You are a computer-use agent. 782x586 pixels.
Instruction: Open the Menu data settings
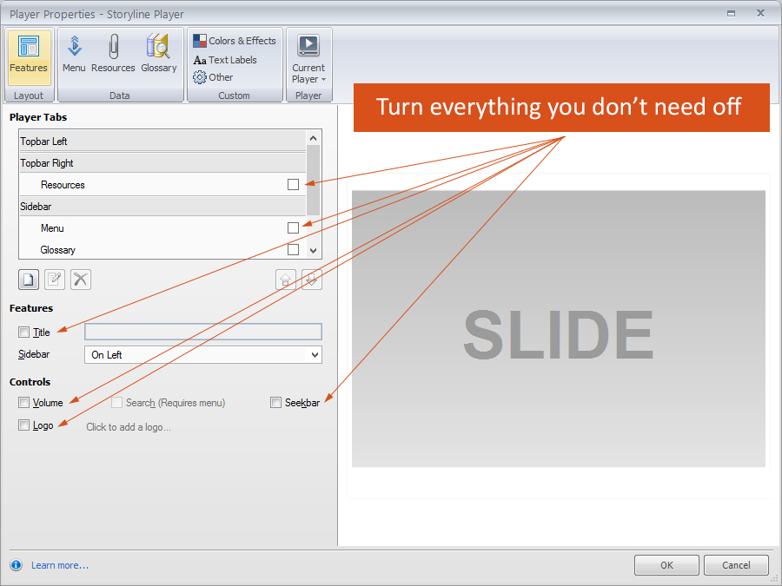[x=74, y=55]
